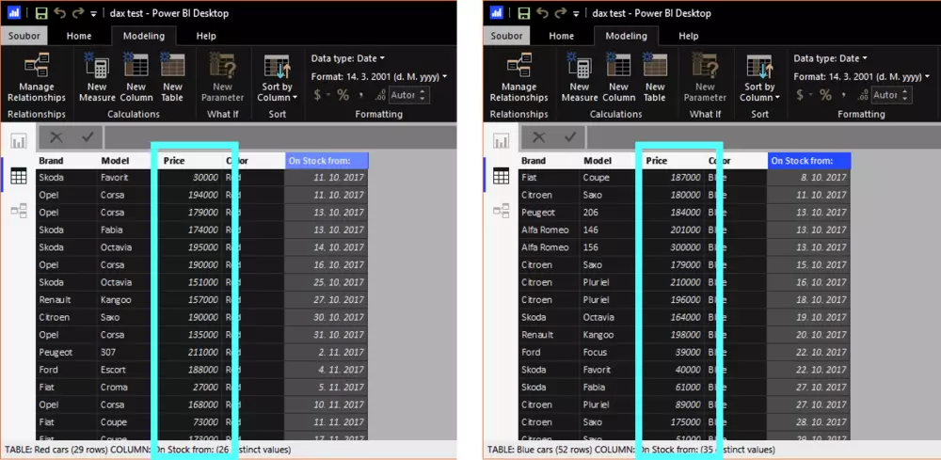Select On Stock from: header in Red cars table
This screenshot has height=460, width=941.
pyautogui.click(x=326, y=161)
